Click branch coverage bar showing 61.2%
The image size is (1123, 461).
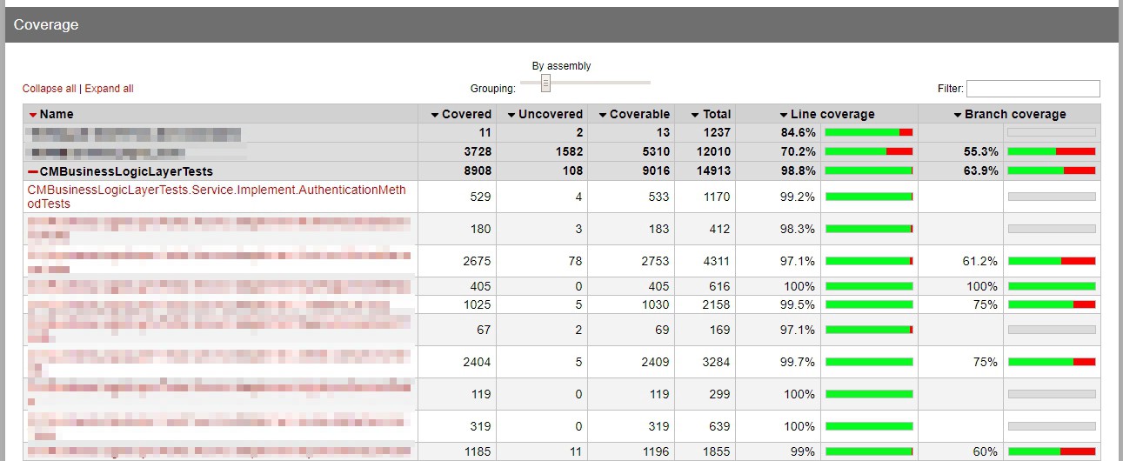coord(1051,261)
